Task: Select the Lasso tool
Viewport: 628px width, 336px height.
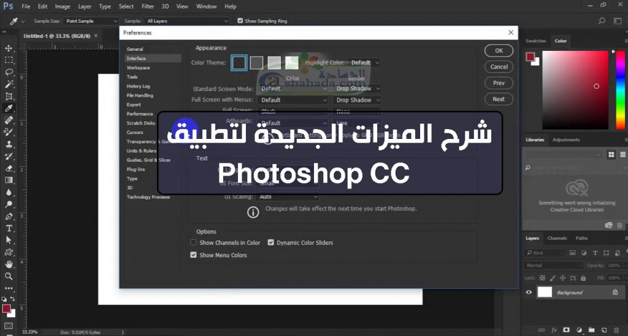Action: pyautogui.click(x=9, y=72)
